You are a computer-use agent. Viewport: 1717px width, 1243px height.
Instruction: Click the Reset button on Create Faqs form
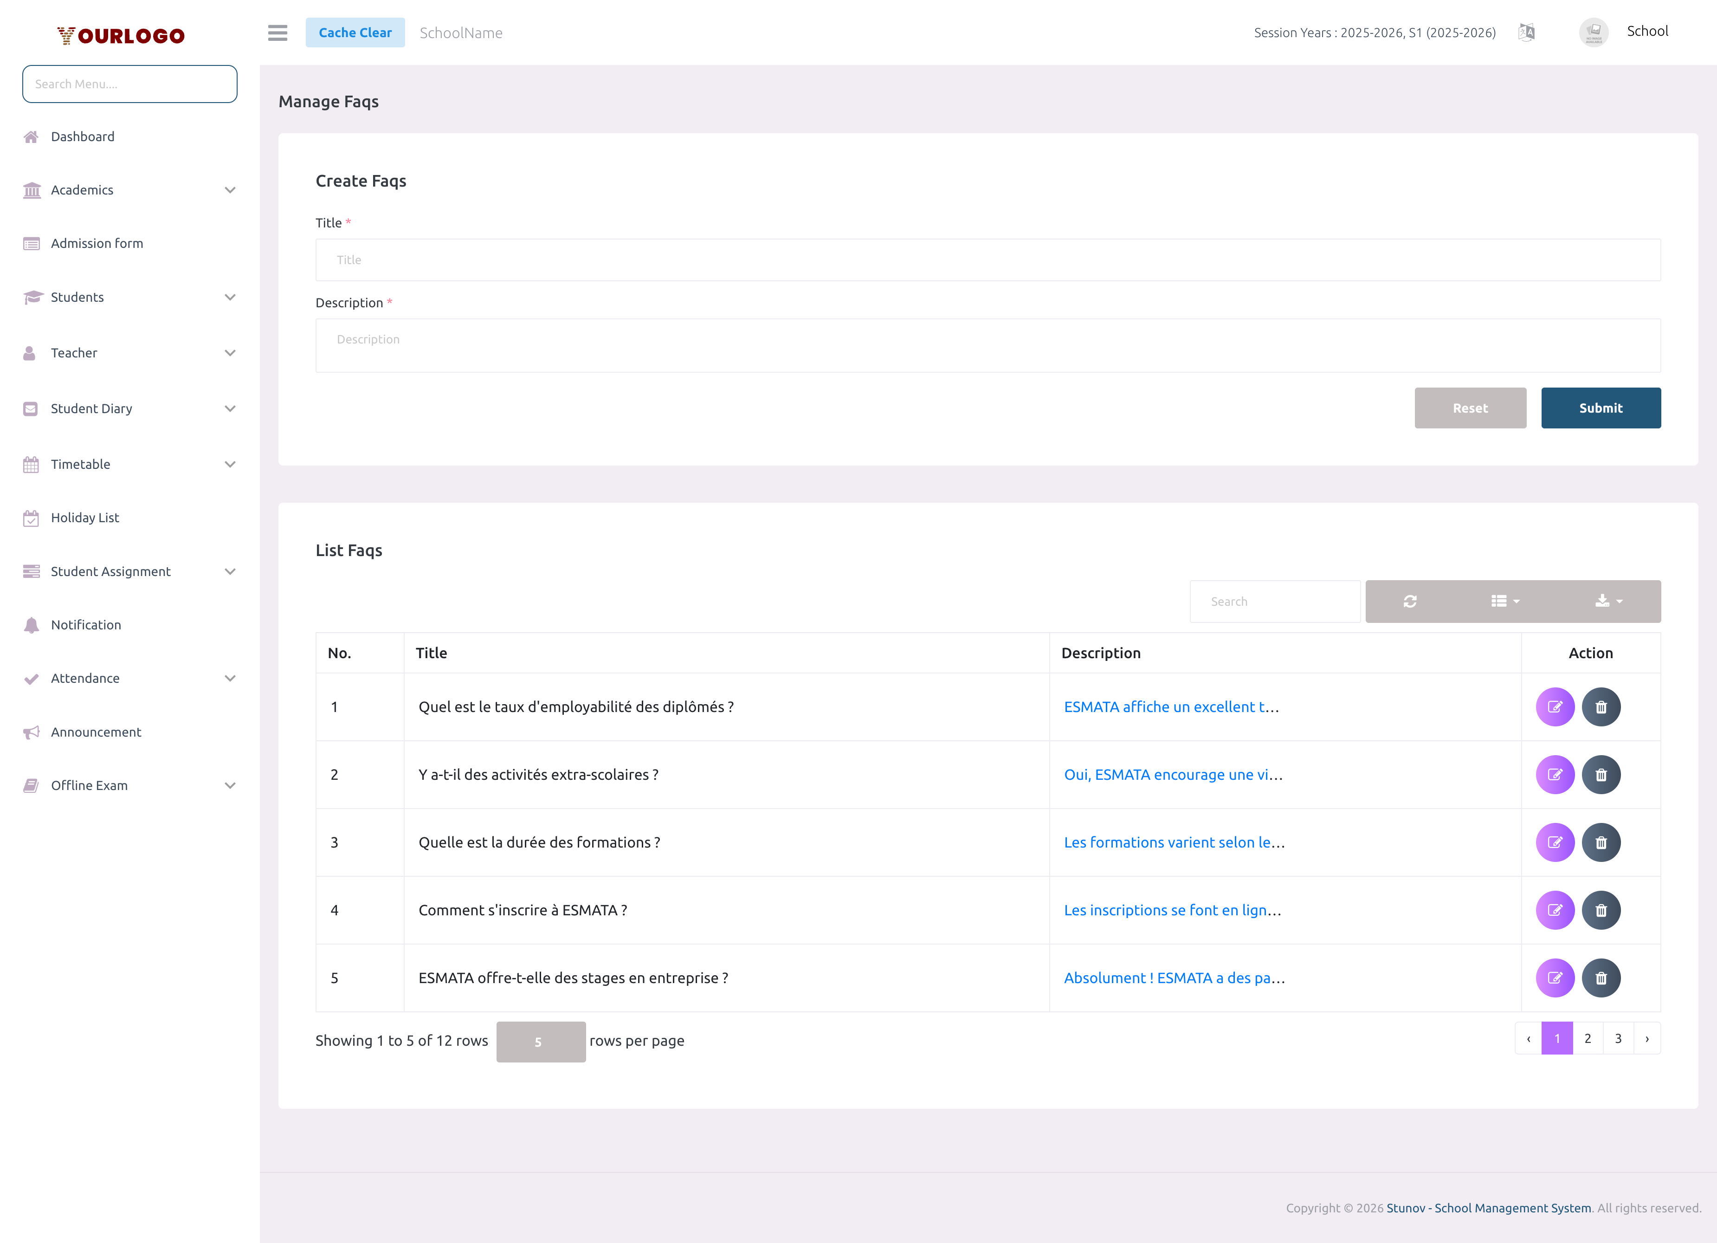coord(1470,407)
